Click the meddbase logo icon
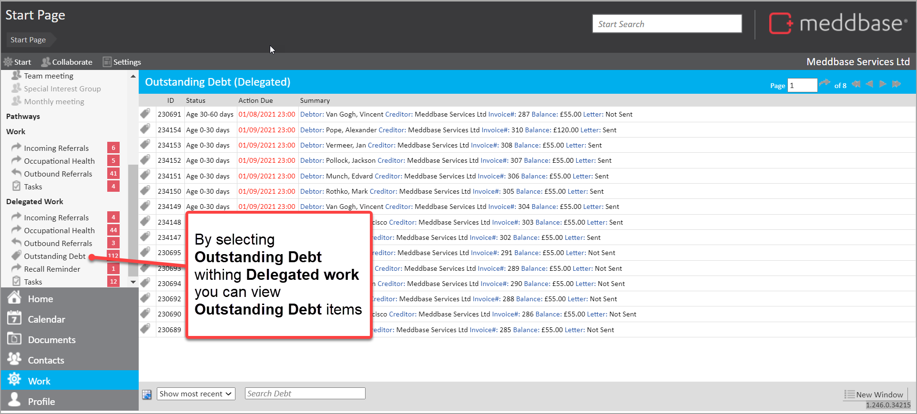This screenshot has width=917, height=414. [780, 23]
